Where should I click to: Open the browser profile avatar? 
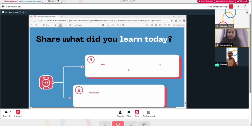(x=176, y=21)
